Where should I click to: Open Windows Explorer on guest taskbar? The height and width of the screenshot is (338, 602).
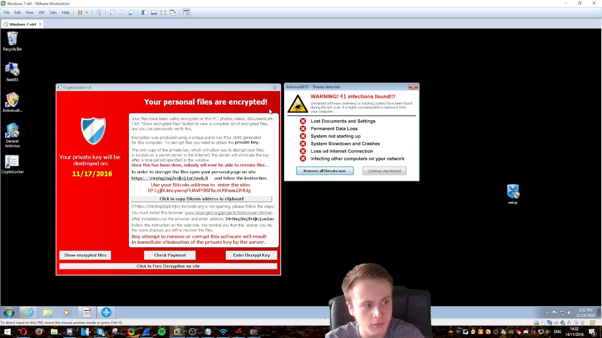coord(48,313)
